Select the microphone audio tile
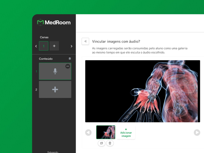Viewport: 204px width, 153px height. (x=55, y=71)
